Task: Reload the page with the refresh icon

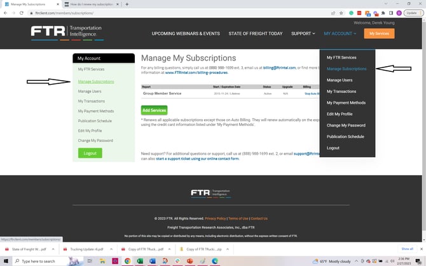Action: pyautogui.click(x=22, y=13)
